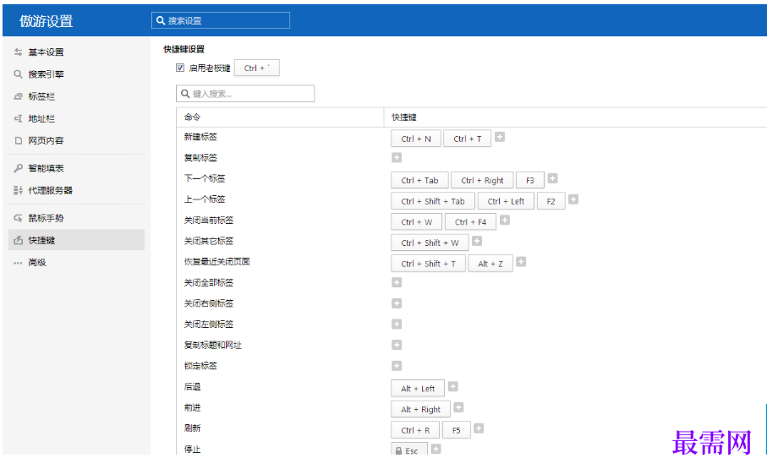Open 基本设置 in sidebar
The height and width of the screenshot is (469, 767).
point(76,52)
